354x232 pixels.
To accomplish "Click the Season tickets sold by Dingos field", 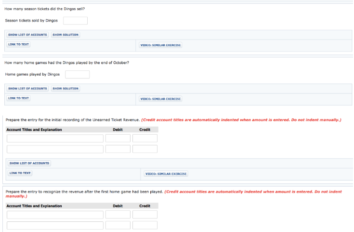I will coord(76,21).
